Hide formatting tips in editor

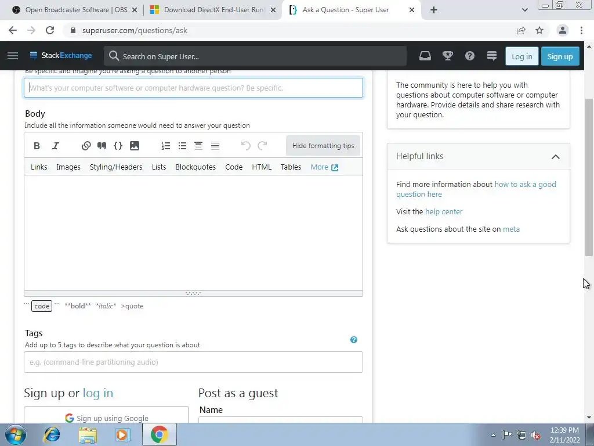(x=323, y=146)
